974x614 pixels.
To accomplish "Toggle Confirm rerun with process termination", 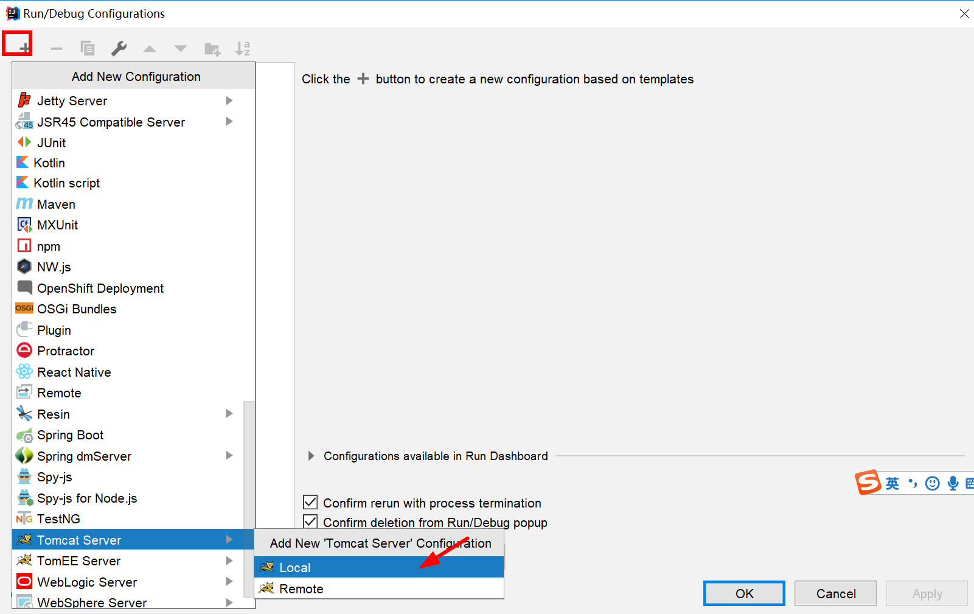I will [x=310, y=502].
